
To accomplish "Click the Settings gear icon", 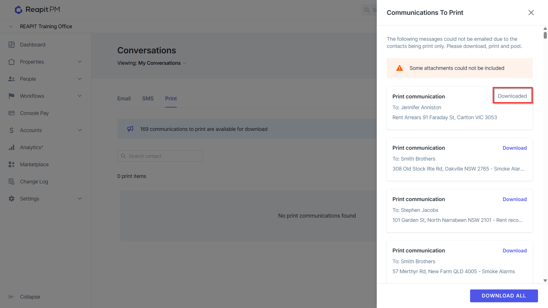I will pyautogui.click(x=11, y=199).
